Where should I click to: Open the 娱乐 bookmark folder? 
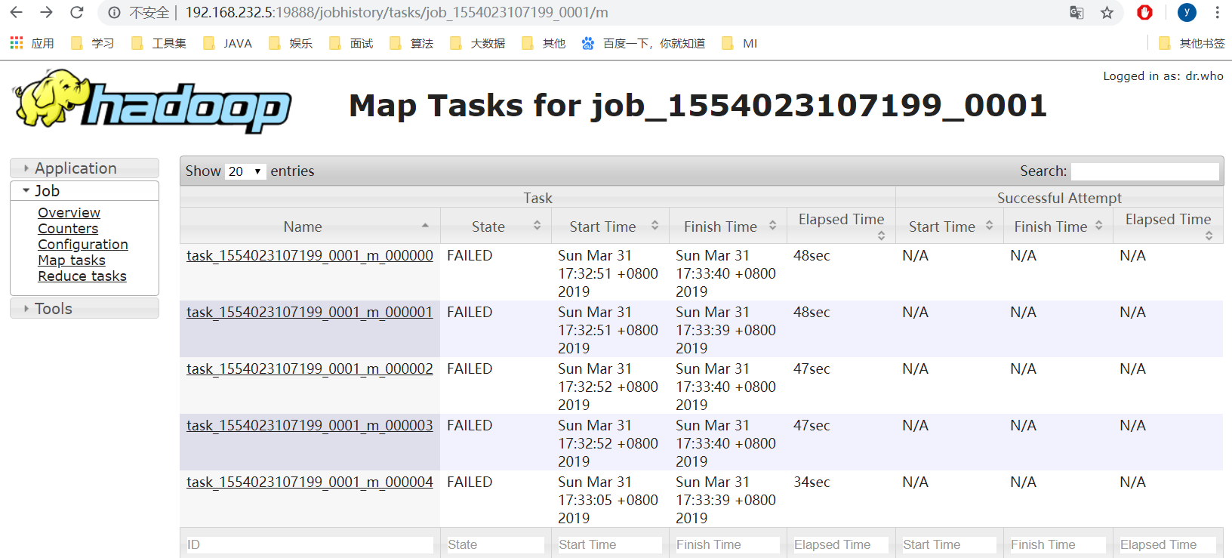[291, 43]
